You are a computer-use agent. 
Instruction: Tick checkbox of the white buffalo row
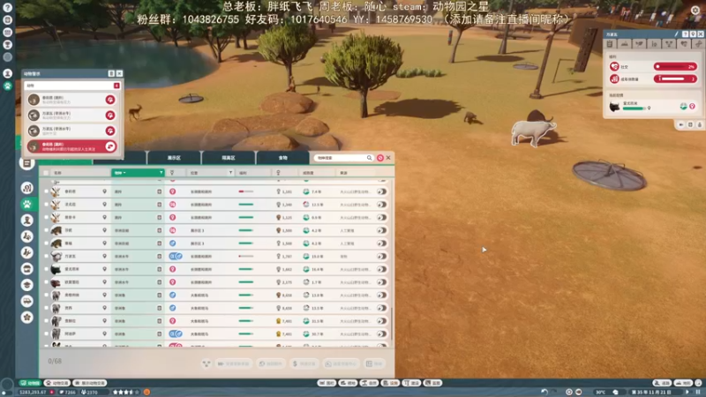point(46,257)
